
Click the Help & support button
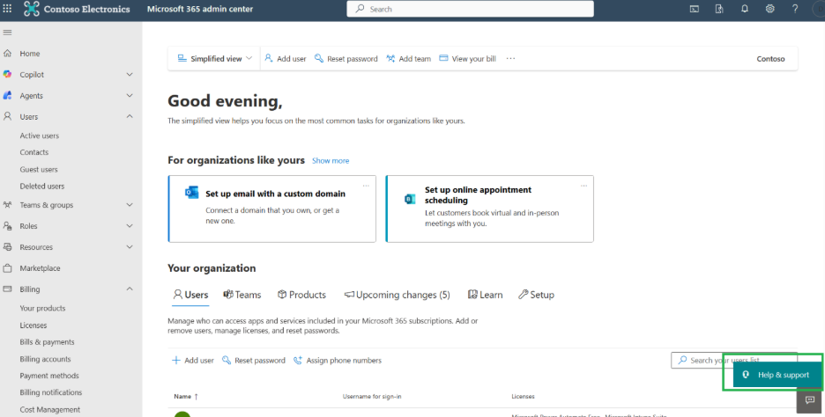777,375
